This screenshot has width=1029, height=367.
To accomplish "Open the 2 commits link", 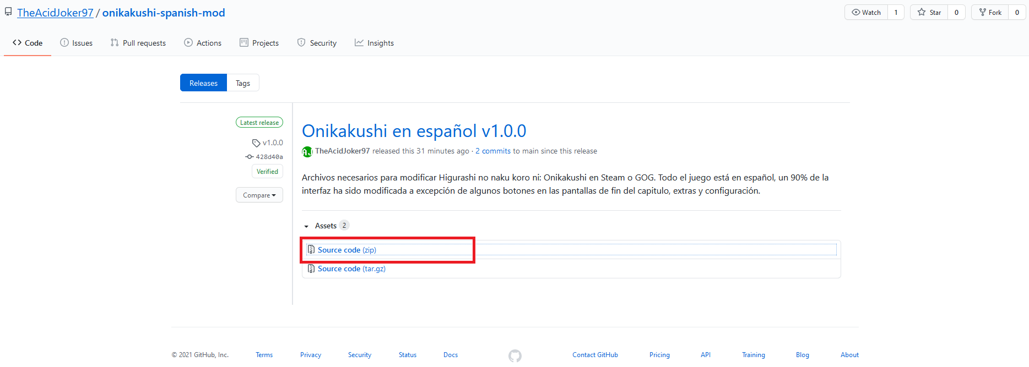I will [x=493, y=151].
